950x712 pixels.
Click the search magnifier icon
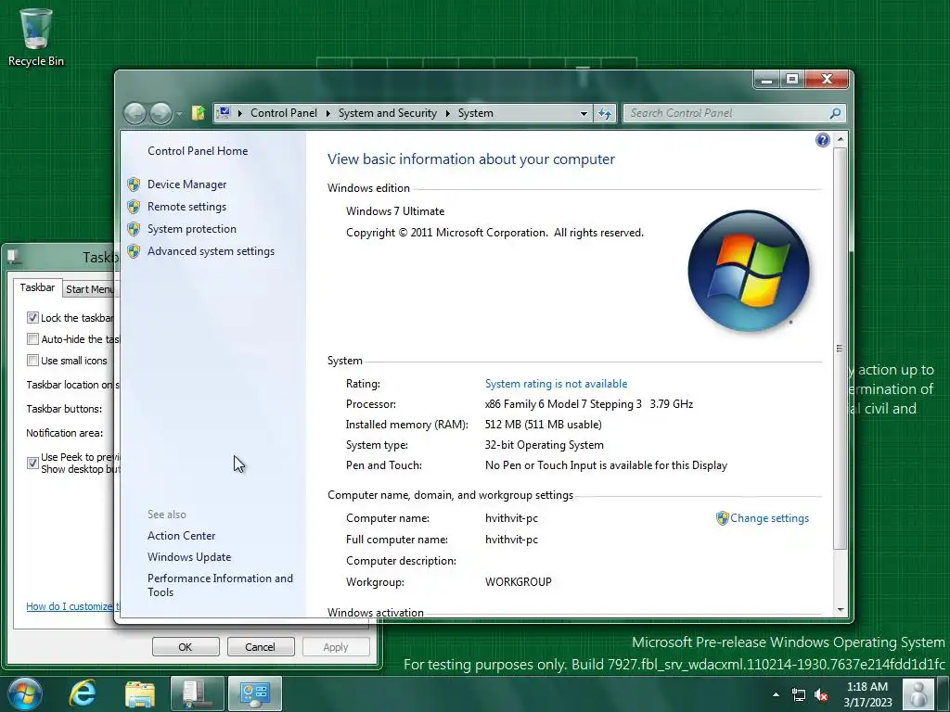(836, 113)
